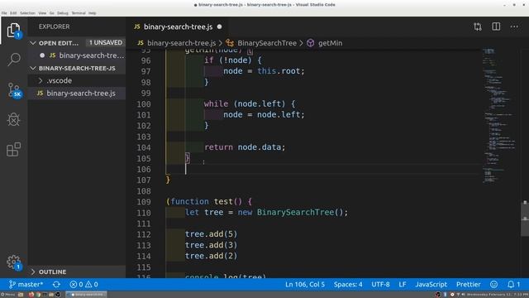Open the Explorer view in activity bar

coord(13,31)
